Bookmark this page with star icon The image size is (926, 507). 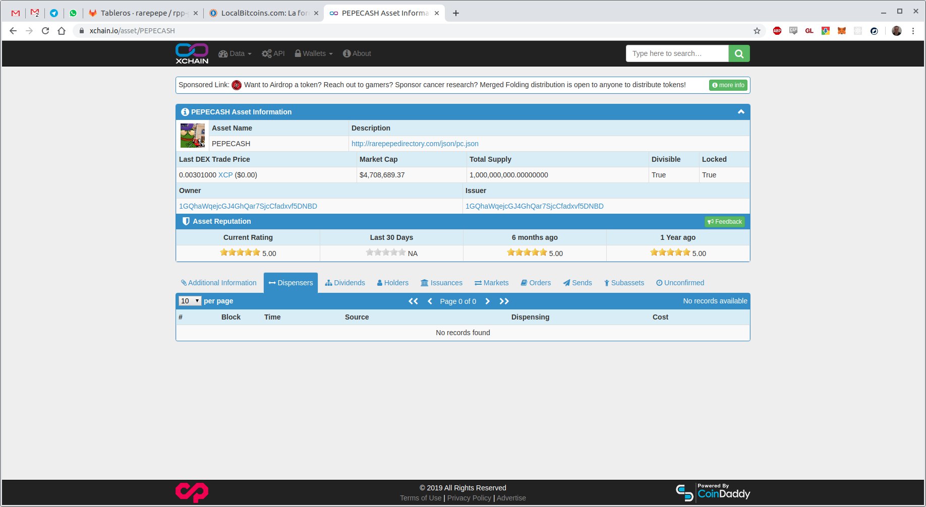point(757,31)
